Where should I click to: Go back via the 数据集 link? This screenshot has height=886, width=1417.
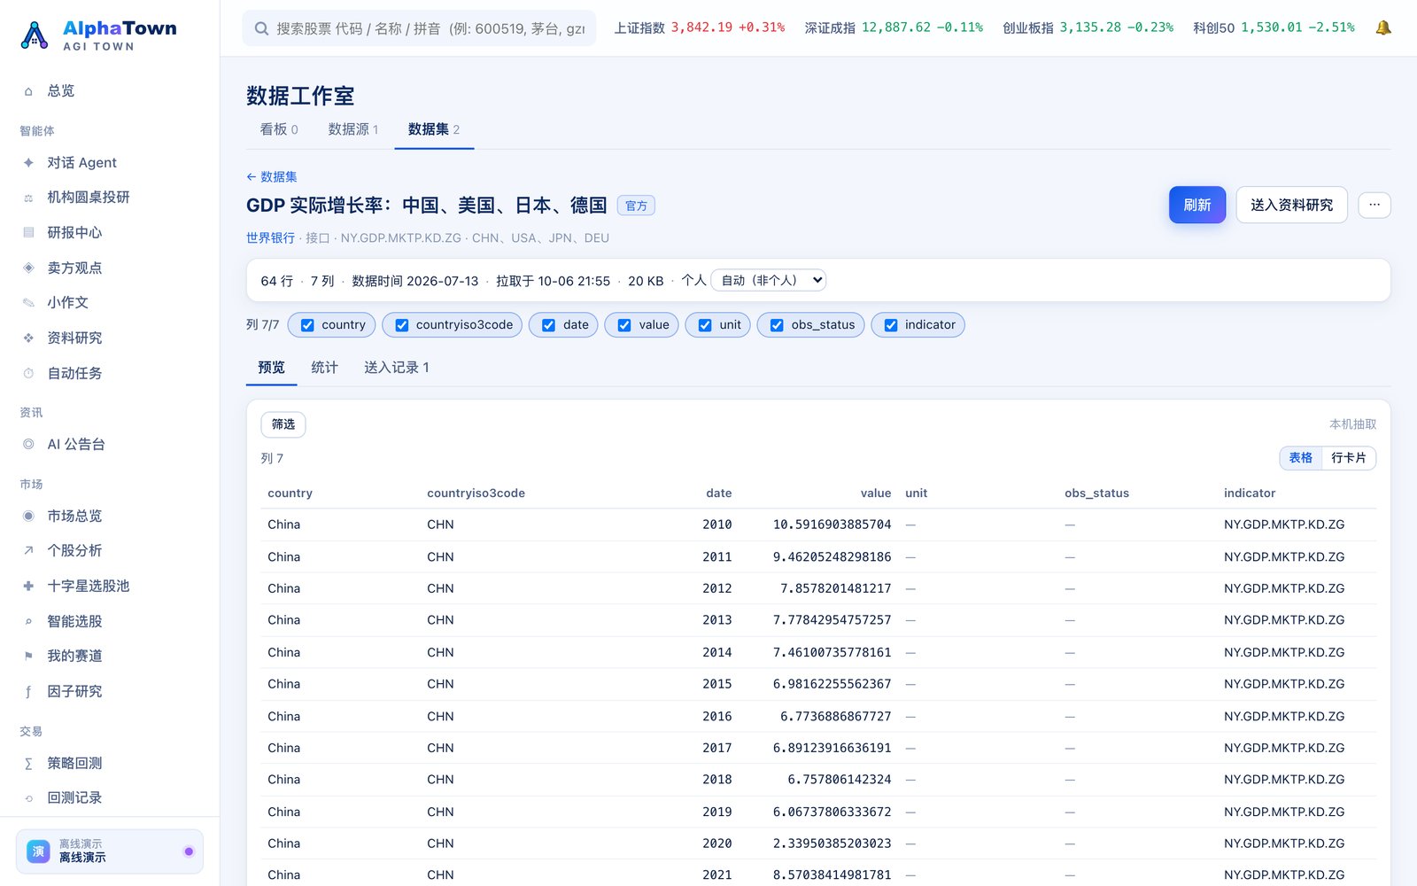(x=272, y=176)
